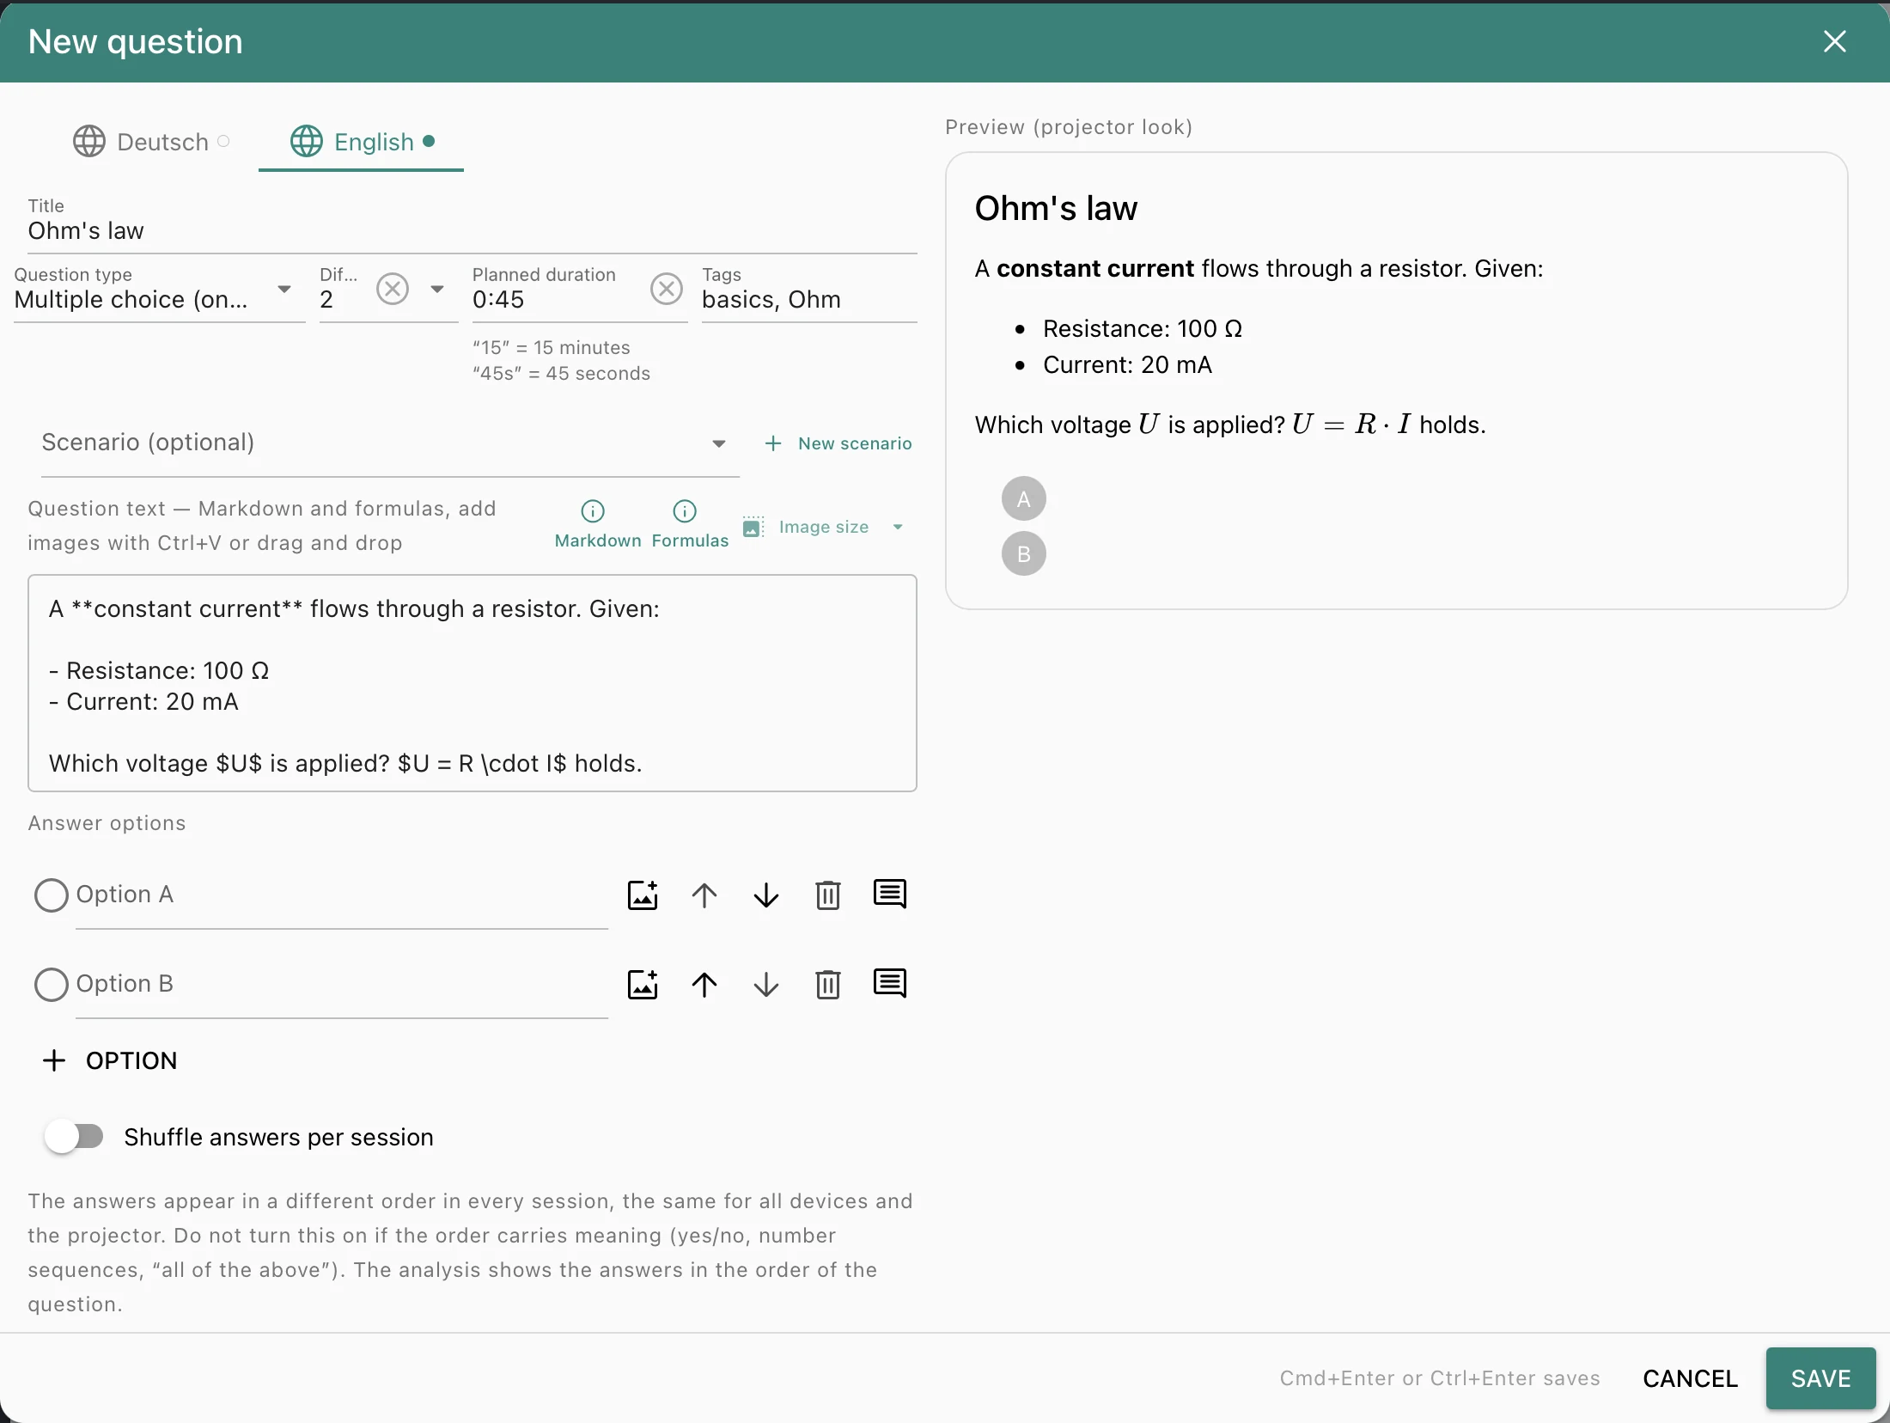Open Question type dropdown
The height and width of the screenshot is (1423, 1890).
point(159,290)
